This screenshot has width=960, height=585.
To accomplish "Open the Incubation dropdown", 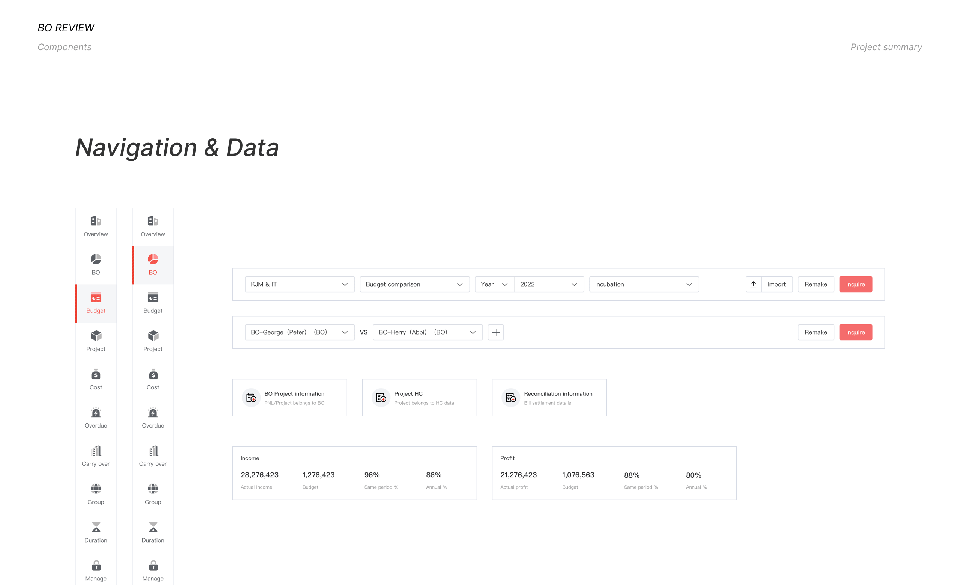I will [643, 284].
